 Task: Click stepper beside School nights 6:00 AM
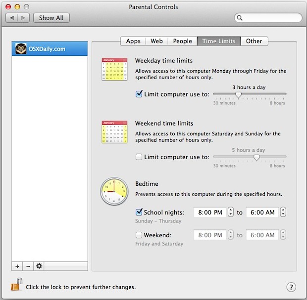pos(283,212)
